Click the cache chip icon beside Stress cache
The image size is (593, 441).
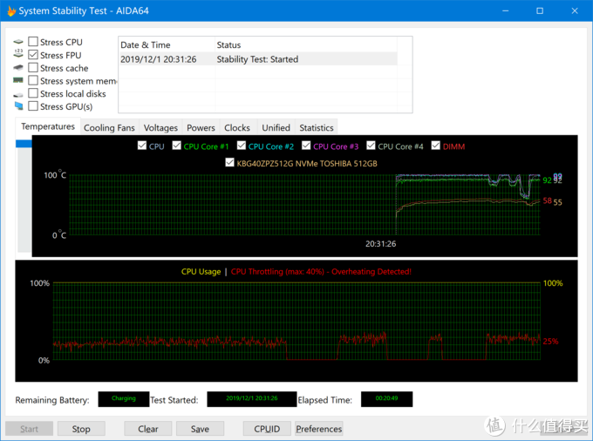[18, 68]
